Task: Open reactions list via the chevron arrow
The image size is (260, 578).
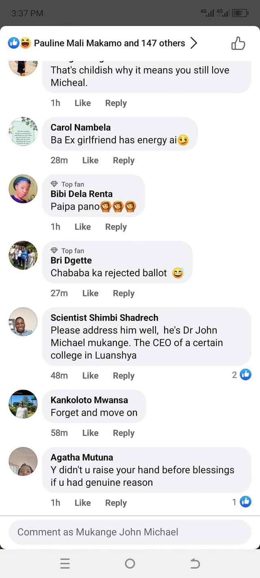Action: pyautogui.click(x=194, y=43)
